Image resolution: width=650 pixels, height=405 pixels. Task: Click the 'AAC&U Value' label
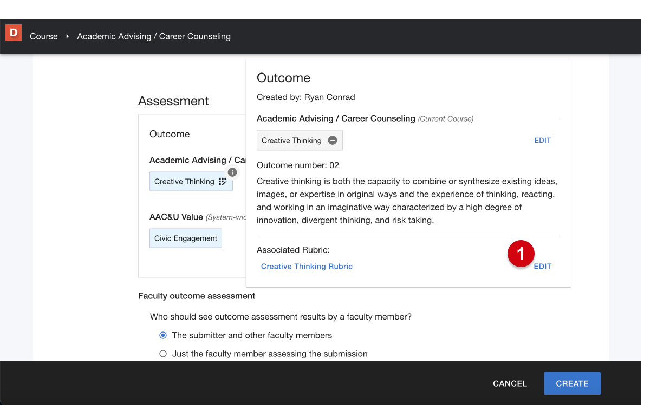[x=176, y=217]
